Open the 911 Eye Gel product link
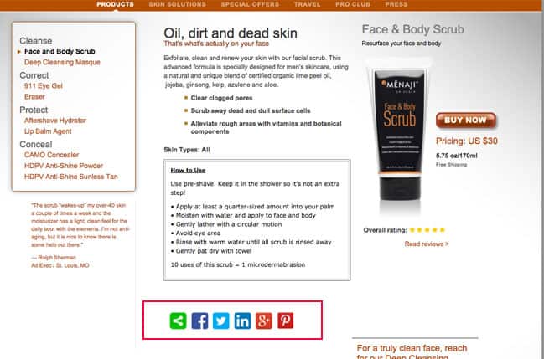 44,86
